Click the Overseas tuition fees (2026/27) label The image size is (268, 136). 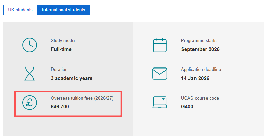[x=85, y=98]
